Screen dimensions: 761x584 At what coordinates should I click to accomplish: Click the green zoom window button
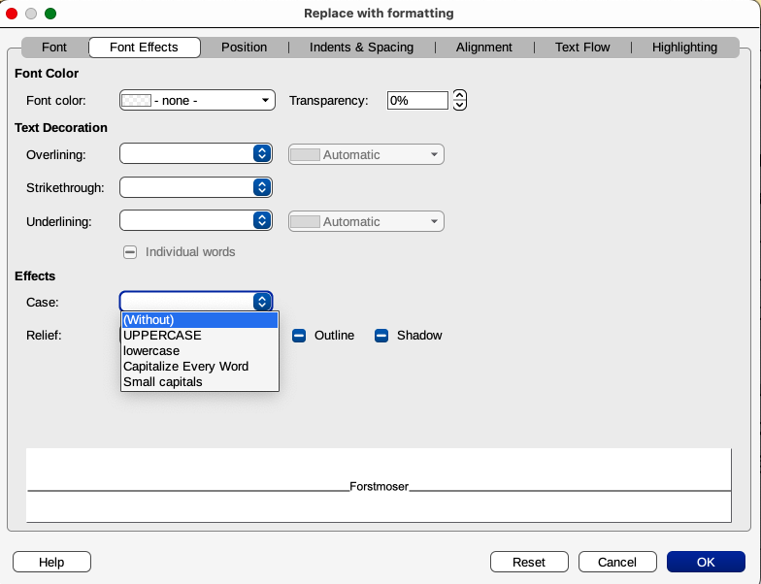(x=50, y=14)
